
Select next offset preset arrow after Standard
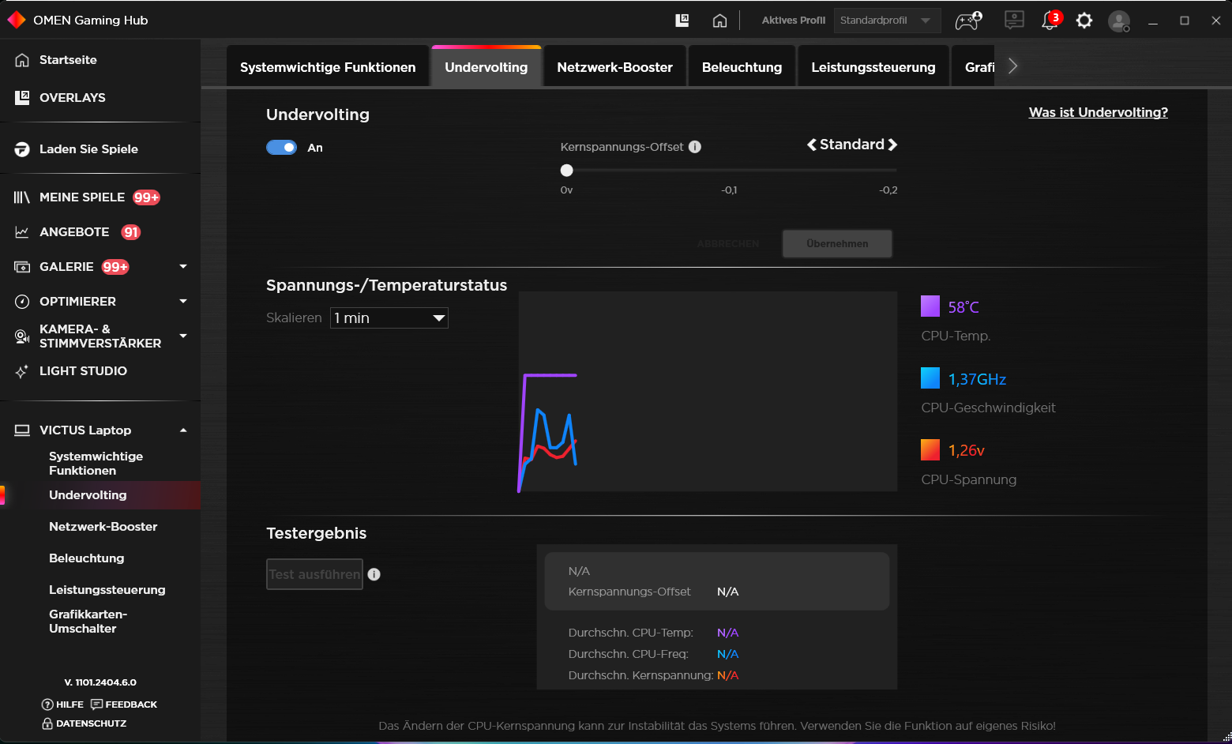tap(892, 145)
